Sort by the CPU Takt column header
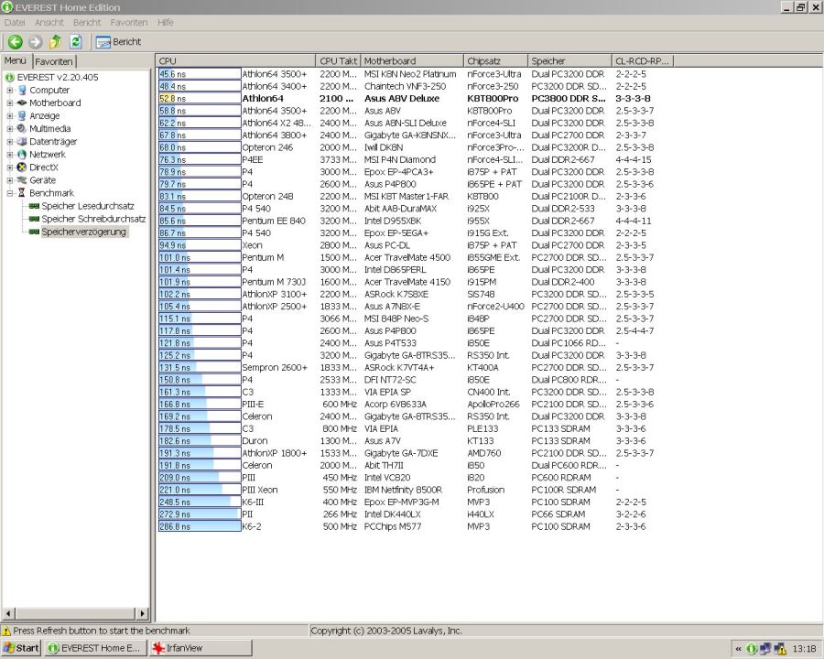This screenshot has height=659, width=824. pos(338,61)
